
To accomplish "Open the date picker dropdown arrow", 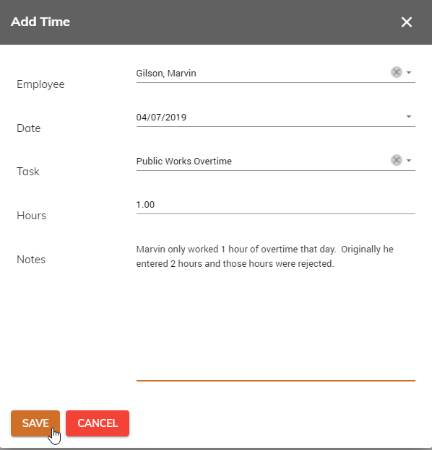I will click(409, 117).
